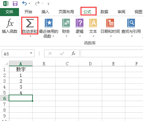Click into the formula bar input
The height and width of the screenshot is (121, 143).
[112, 53]
